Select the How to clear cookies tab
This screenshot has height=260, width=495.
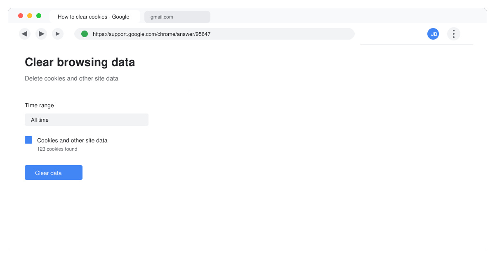click(x=95, y=17)
